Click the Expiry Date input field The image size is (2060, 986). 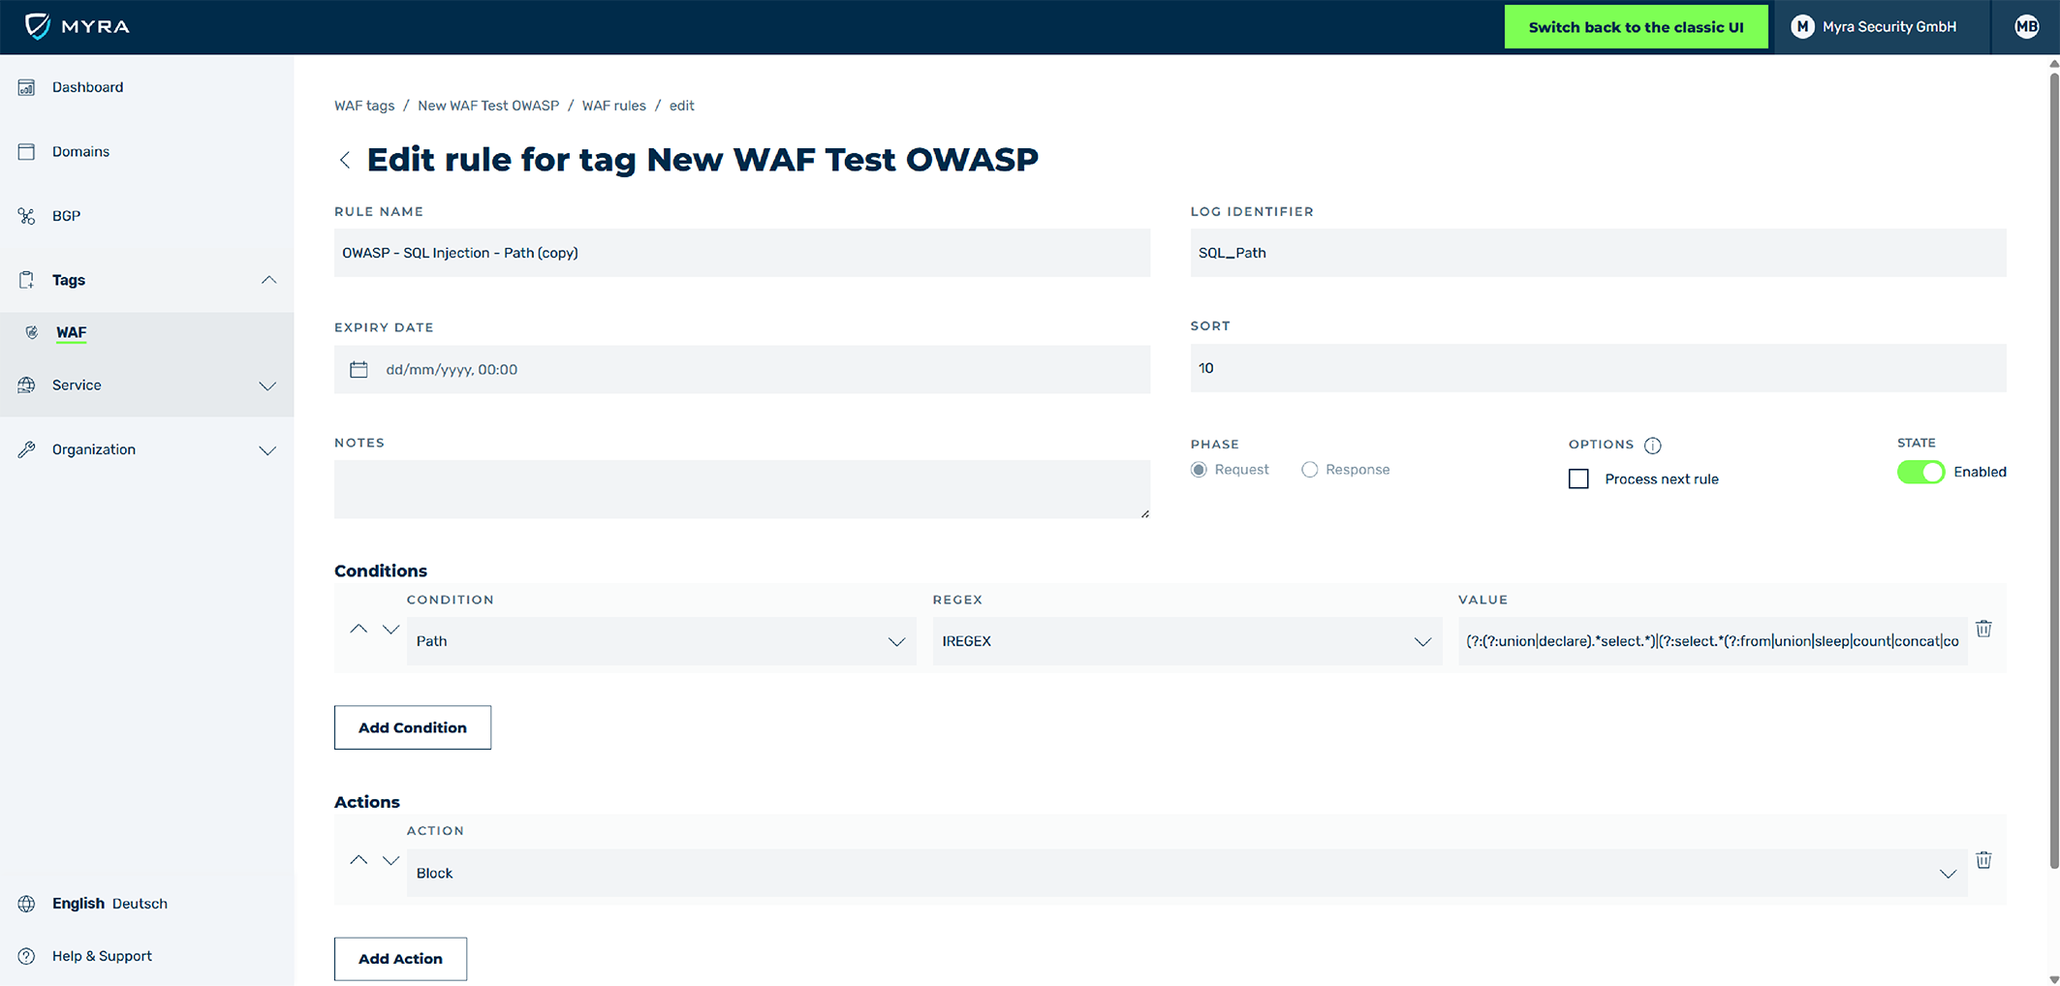742,369
